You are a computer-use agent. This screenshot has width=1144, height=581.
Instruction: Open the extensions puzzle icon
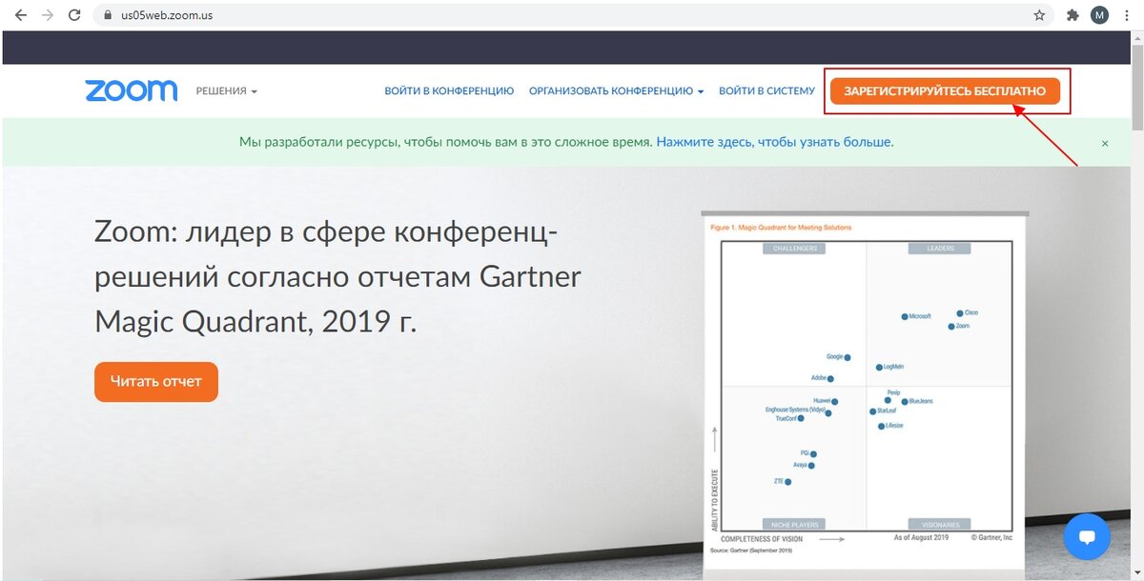[1072, 15]
